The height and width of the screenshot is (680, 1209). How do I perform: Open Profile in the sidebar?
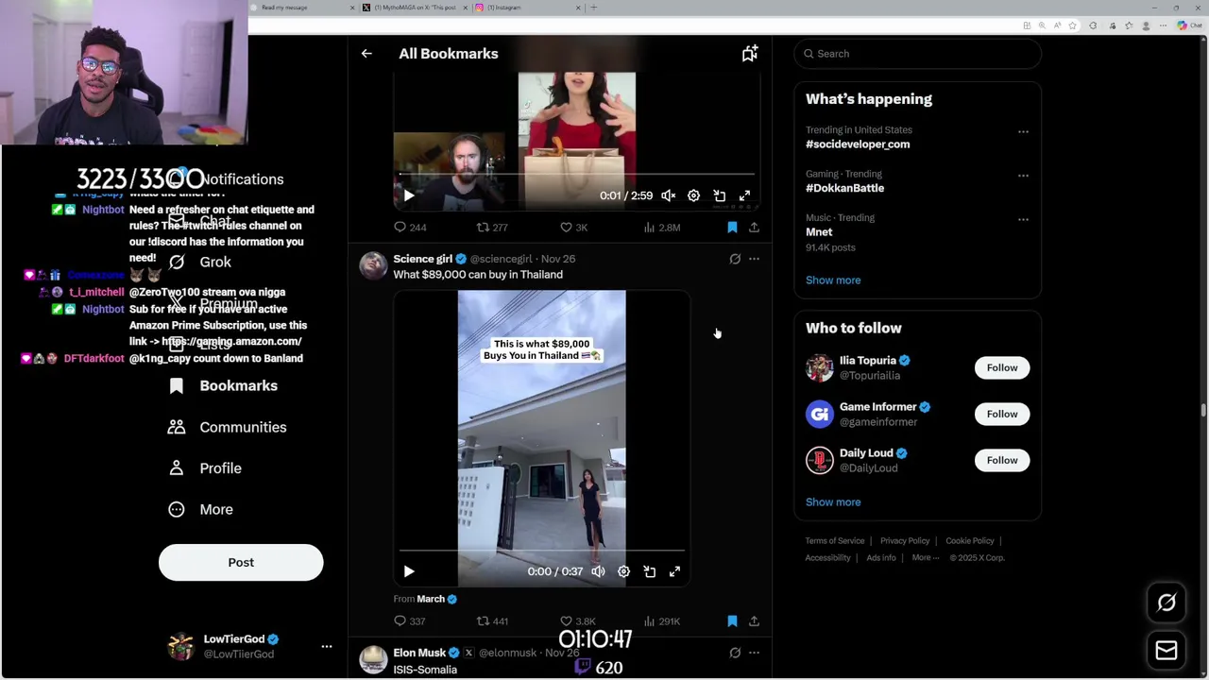[x=205, y=468]
